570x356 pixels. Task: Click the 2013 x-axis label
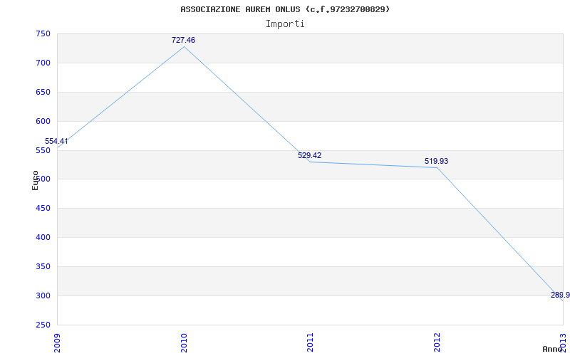[x=563, y=342]
